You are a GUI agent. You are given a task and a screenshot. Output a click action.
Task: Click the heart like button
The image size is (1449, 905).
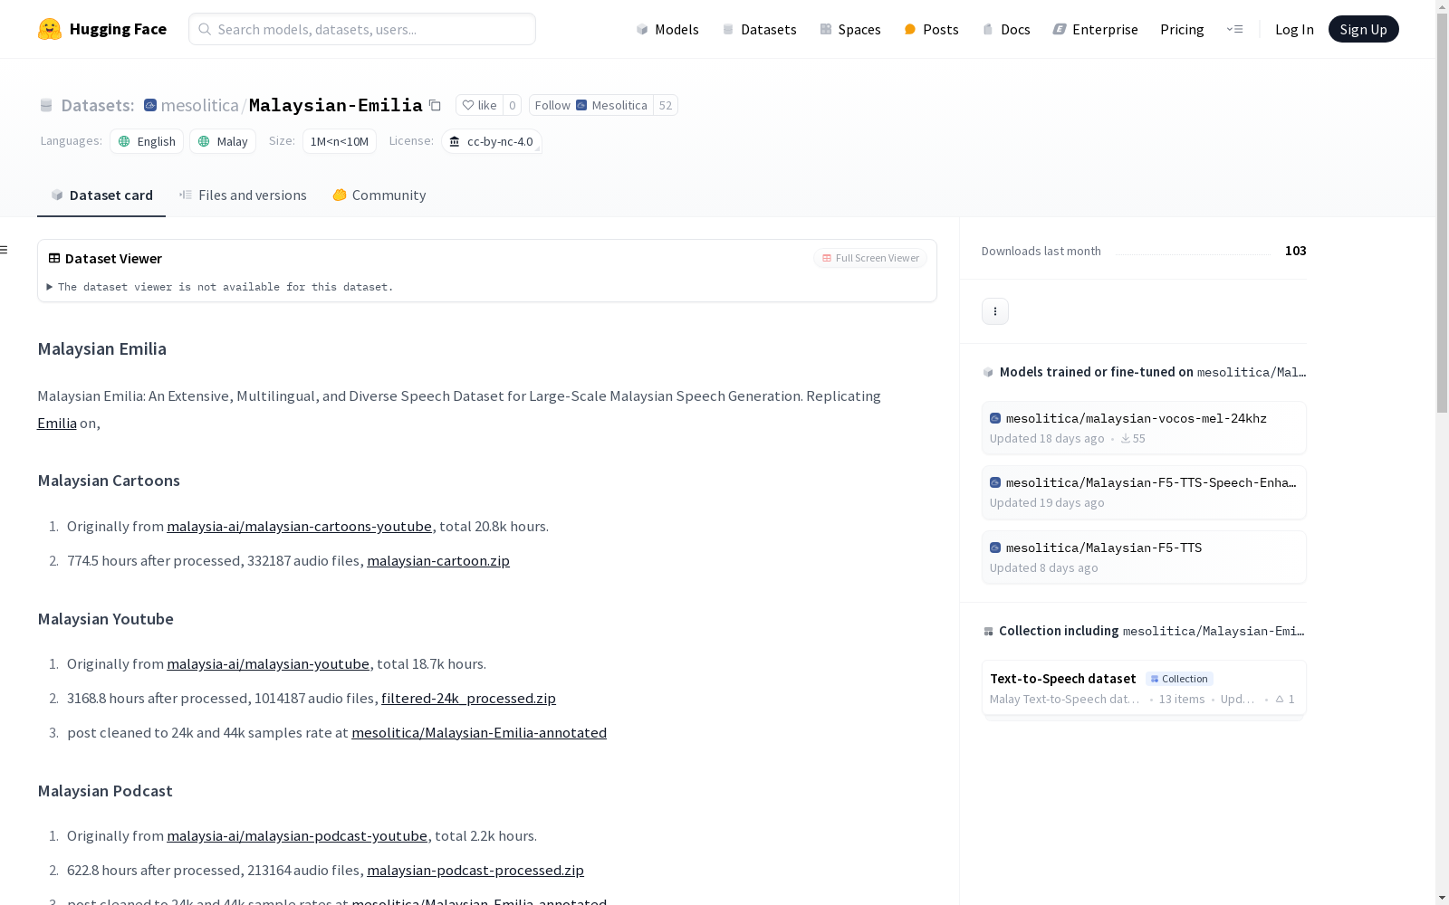479,105
